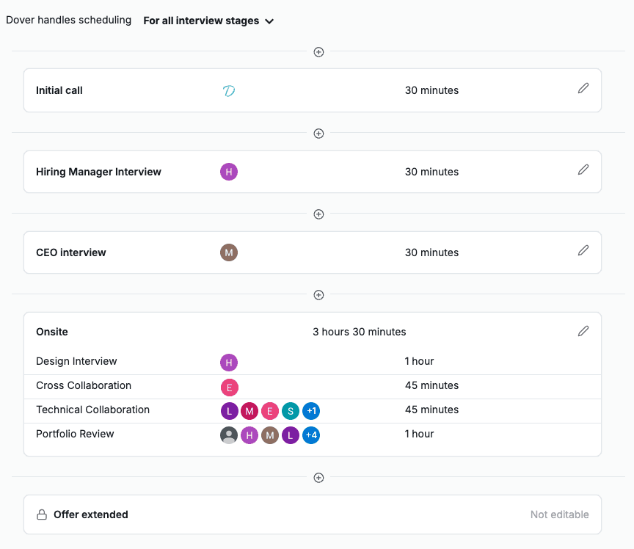Edit the CEO interview stage

[583, 250]
